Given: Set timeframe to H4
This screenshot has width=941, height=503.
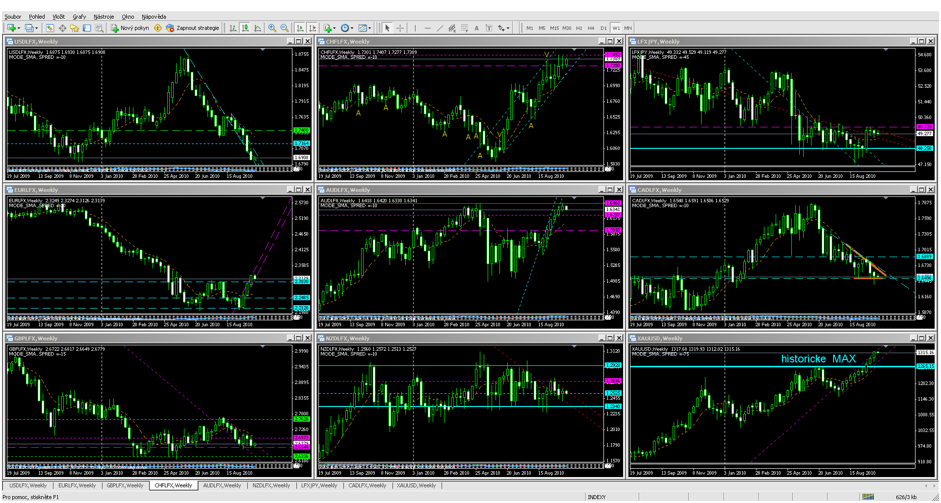Looking at the screenshot, I should (591, 28).
